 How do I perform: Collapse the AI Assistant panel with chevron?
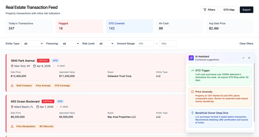coord(243,58)
